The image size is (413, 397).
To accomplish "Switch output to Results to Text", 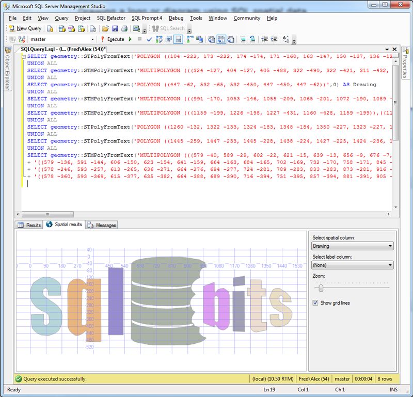I will point(212,39).
